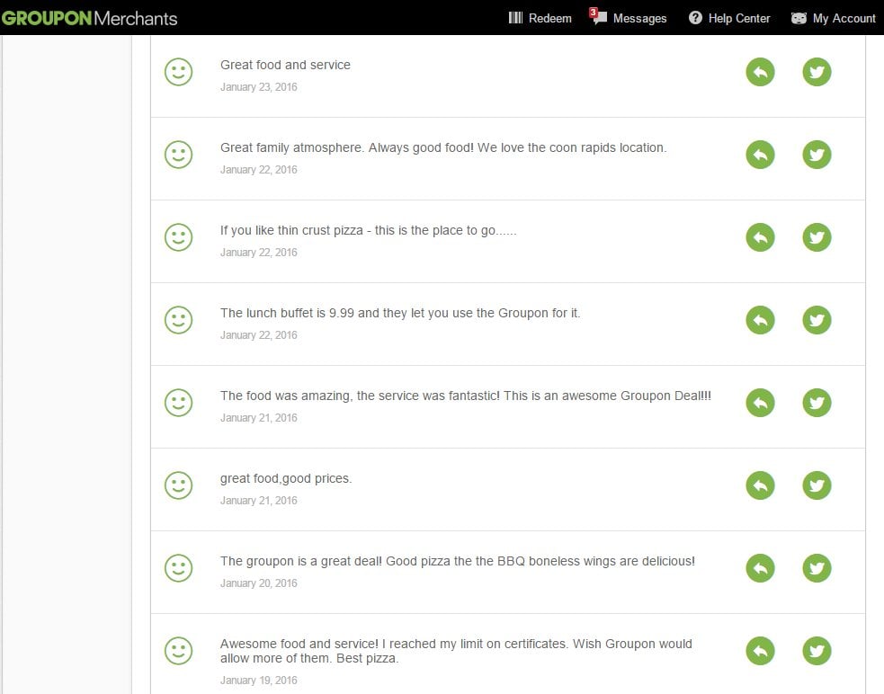Viewport: 884px width, 694px height.
Task: Tweet the 'Great food and service' review
Action: pyautogui.click(x=817, y=72)
